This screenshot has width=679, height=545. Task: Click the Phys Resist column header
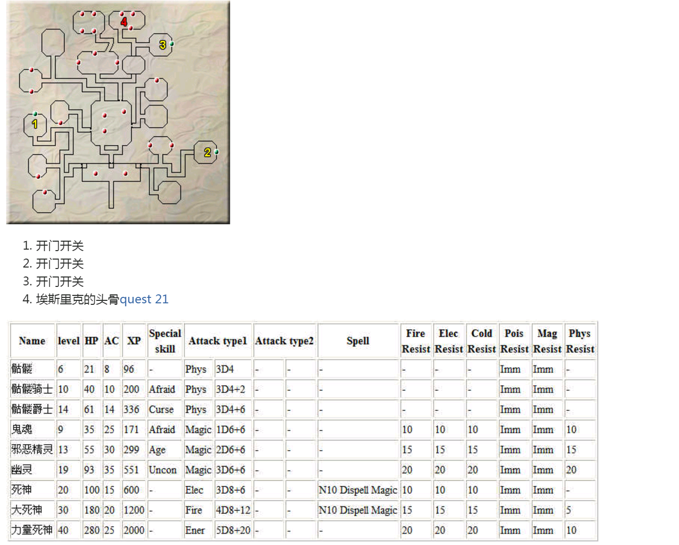580,341
